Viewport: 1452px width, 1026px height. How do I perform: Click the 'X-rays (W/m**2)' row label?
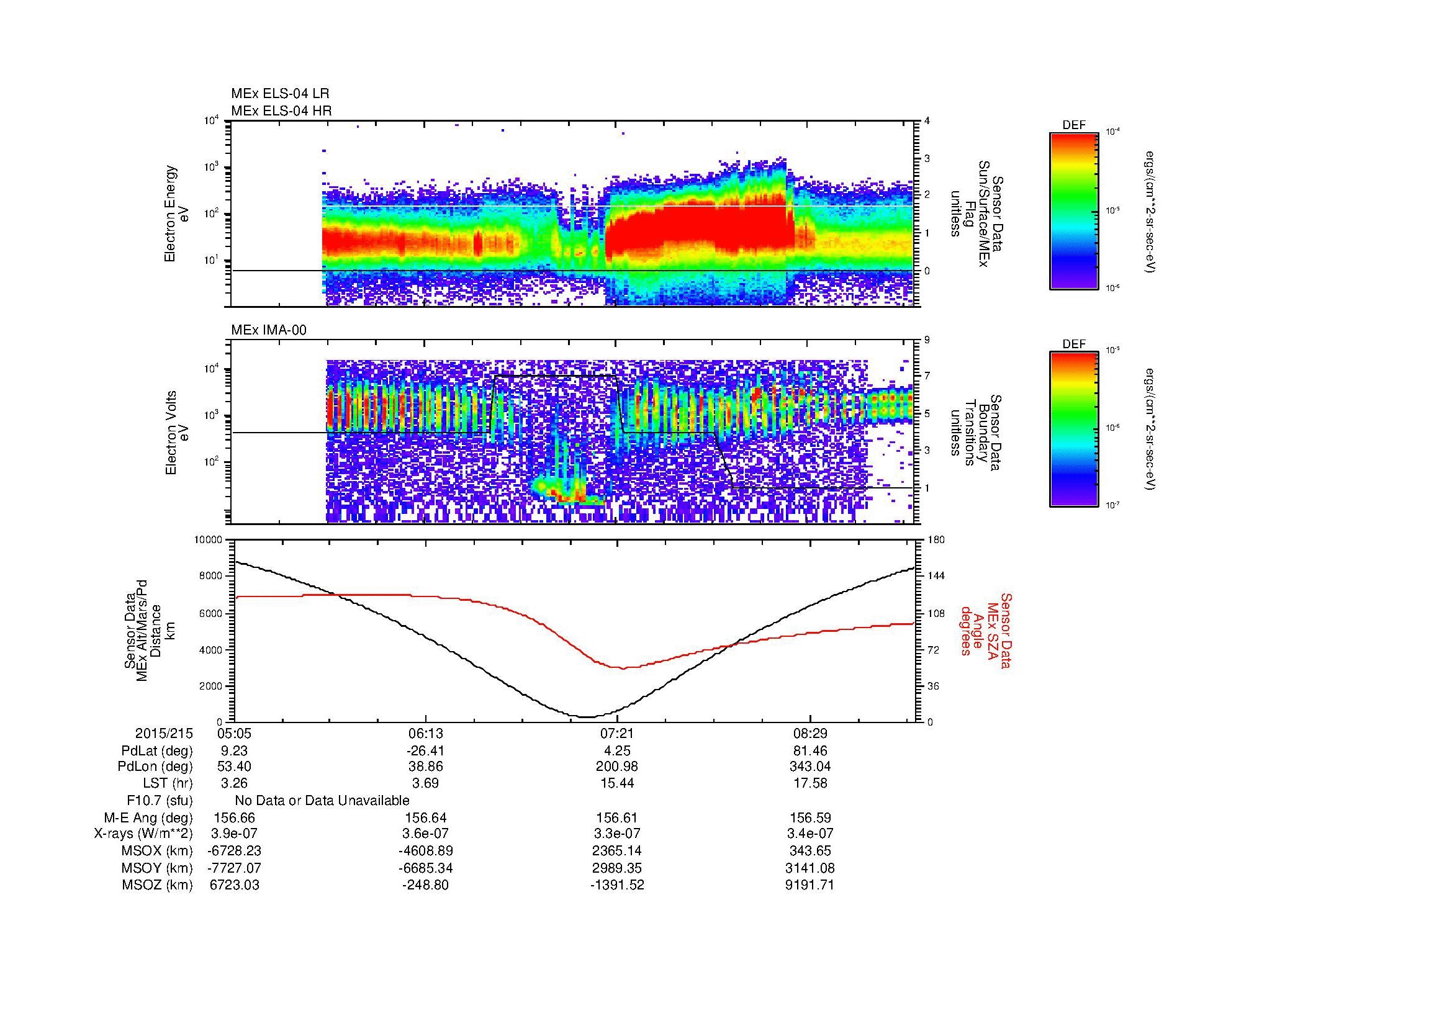tap(143, 834)
